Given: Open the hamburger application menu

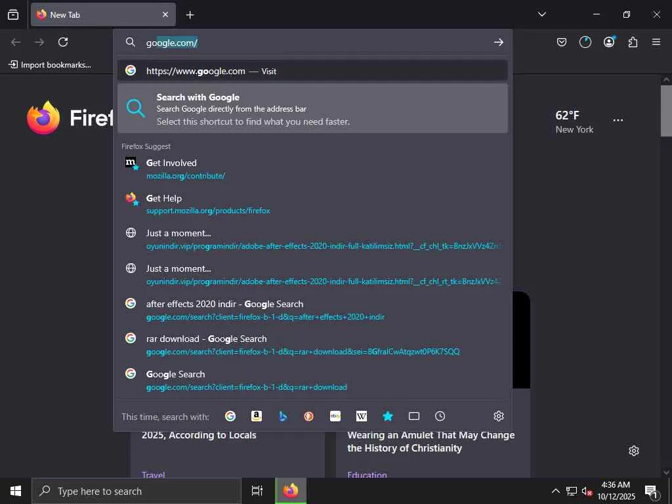Looking at the screenshot, I should pyautogui.click(x=656, y=42).
